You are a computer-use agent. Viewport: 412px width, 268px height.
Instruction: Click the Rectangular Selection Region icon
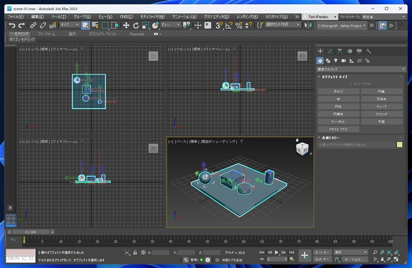pyautogui.click(x=105, y=25)
